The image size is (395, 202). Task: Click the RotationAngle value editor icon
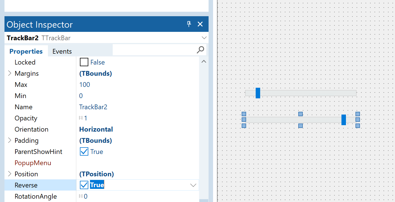[81, 196]
